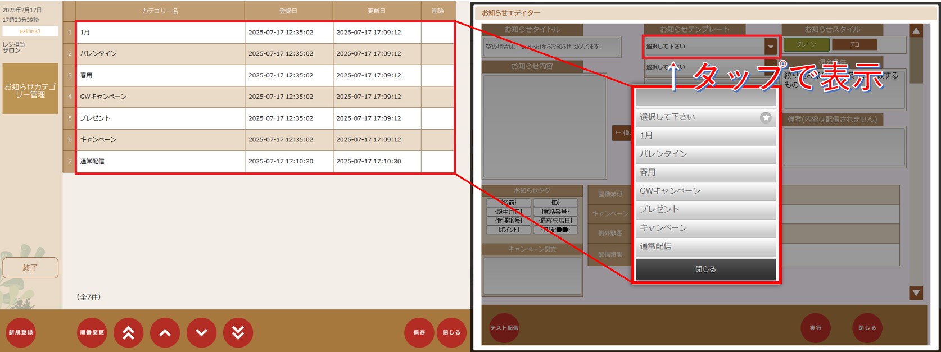The width and height of the screenshot is (941, 352).
Task: Click the 例外顧客 row label
Action: (610, 233)
